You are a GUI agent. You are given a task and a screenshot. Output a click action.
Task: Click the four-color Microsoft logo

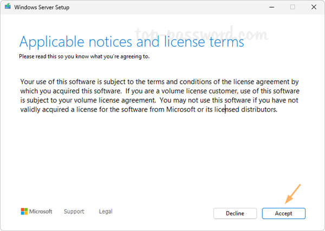point(24,212)
